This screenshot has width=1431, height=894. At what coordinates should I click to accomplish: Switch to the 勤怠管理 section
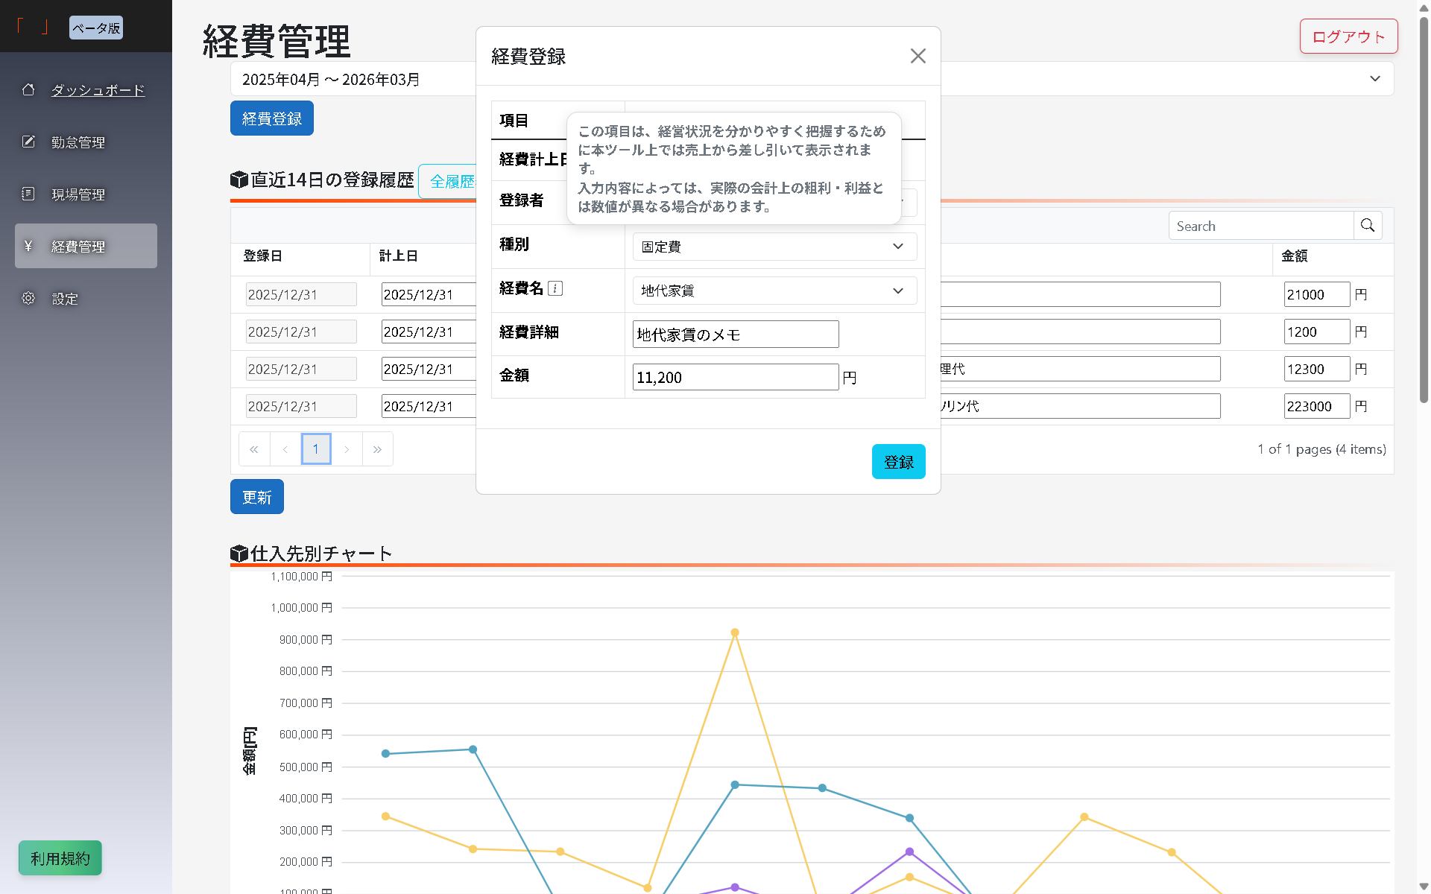point(78,142)
